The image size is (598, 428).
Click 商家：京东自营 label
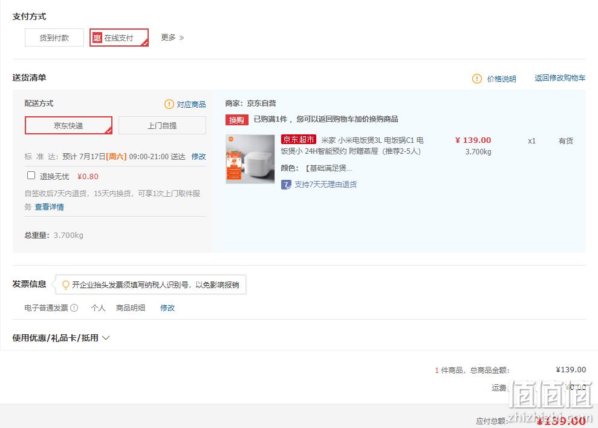[250, 103]
